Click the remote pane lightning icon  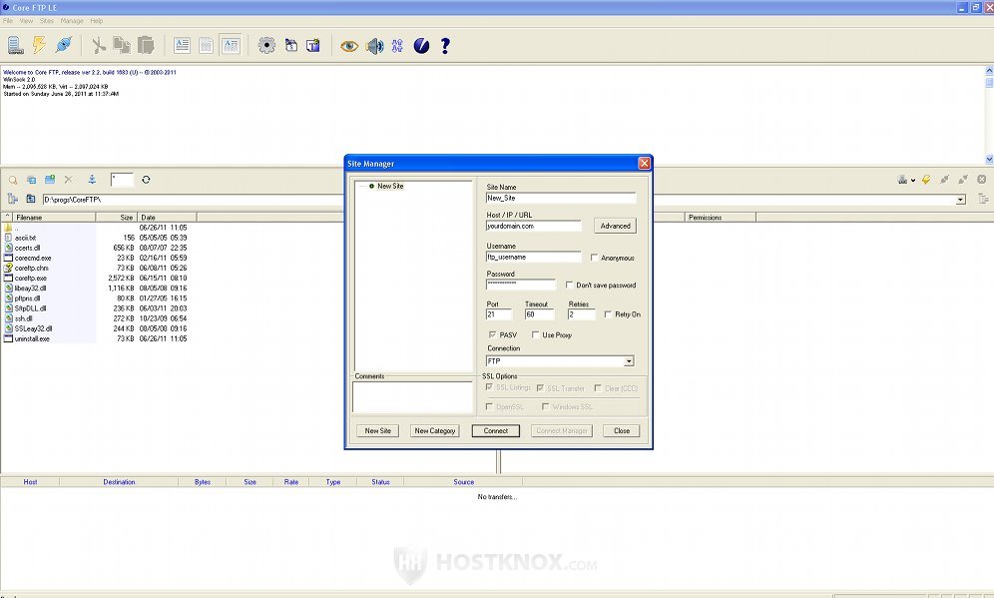tap(926, 180)
